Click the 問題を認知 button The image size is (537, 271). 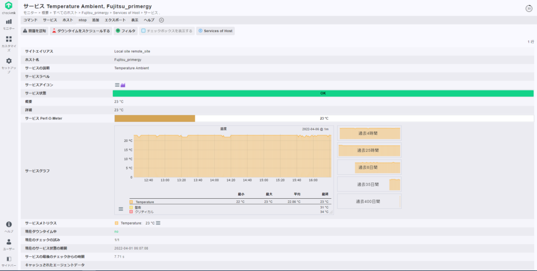tap(35, 31)
